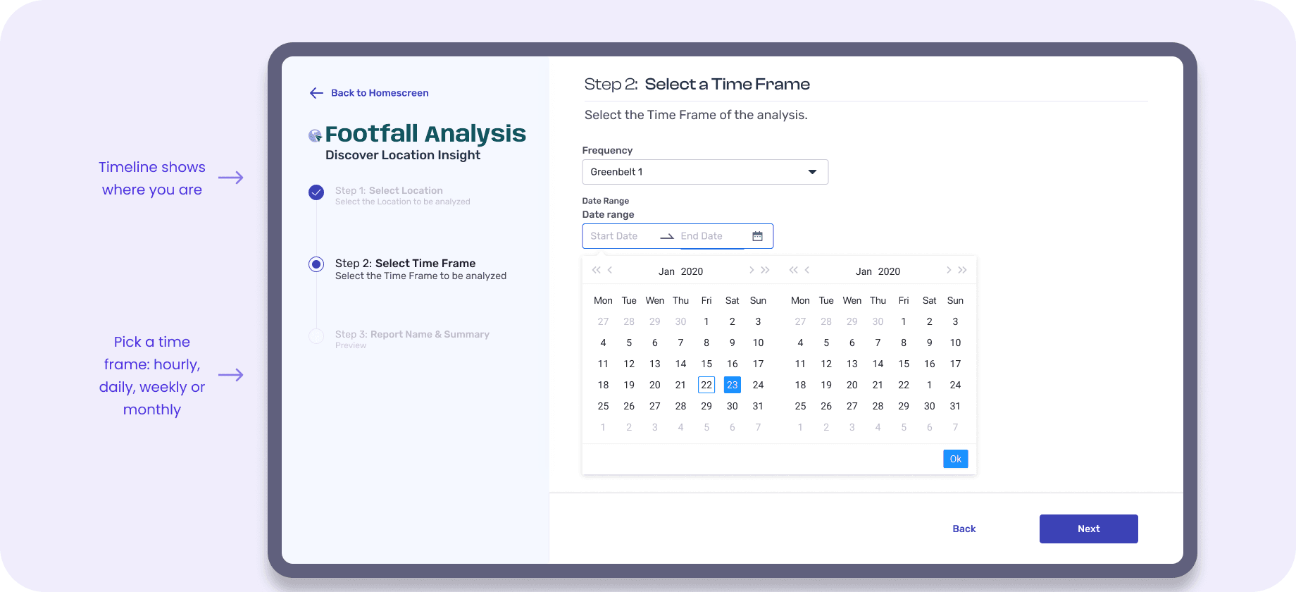Click the Start Date field
Viewport: 1296px width, 592px height.
614,236
